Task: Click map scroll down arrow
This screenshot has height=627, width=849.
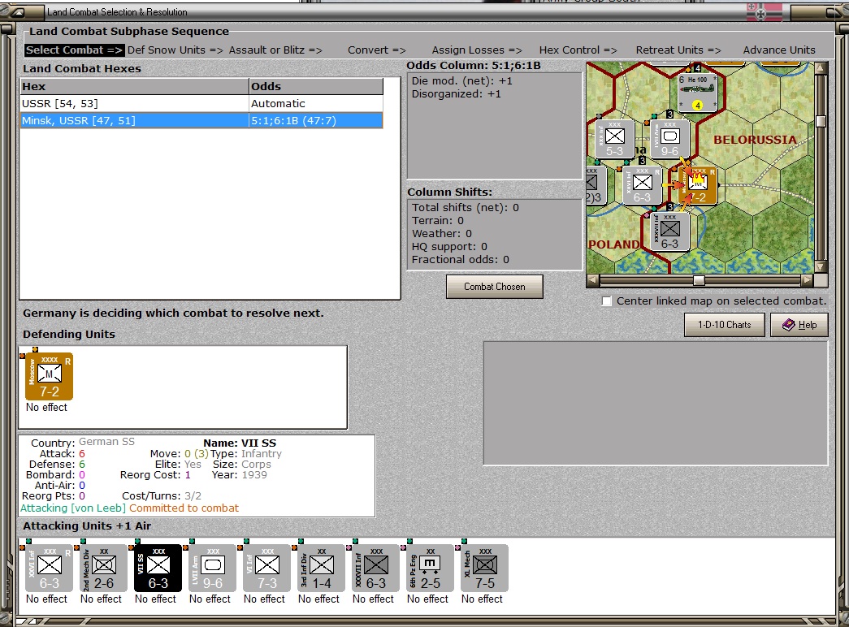Action: pos(821,266)
